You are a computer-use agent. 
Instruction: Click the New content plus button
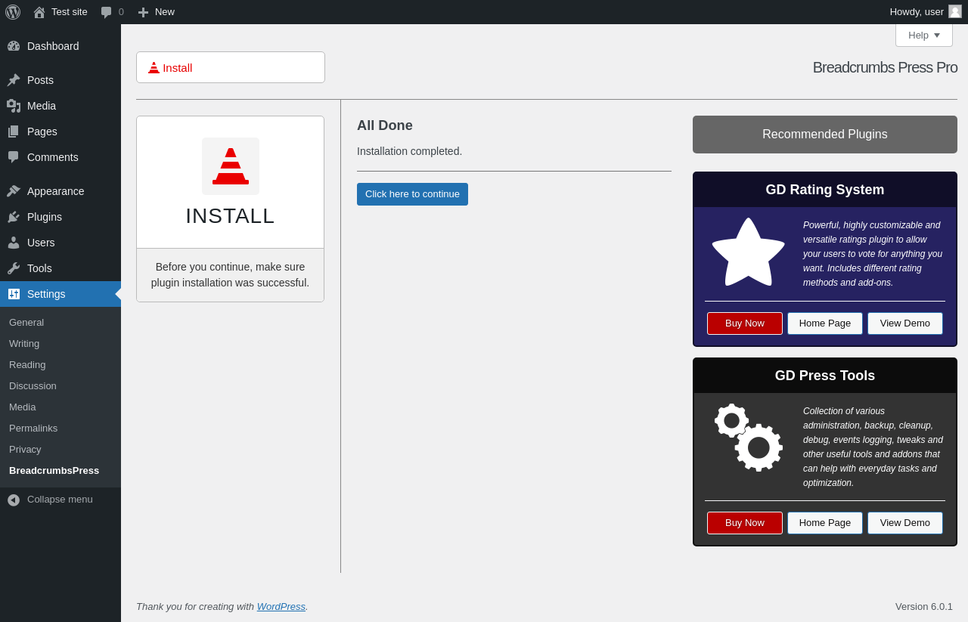click(x=156, y=12)
